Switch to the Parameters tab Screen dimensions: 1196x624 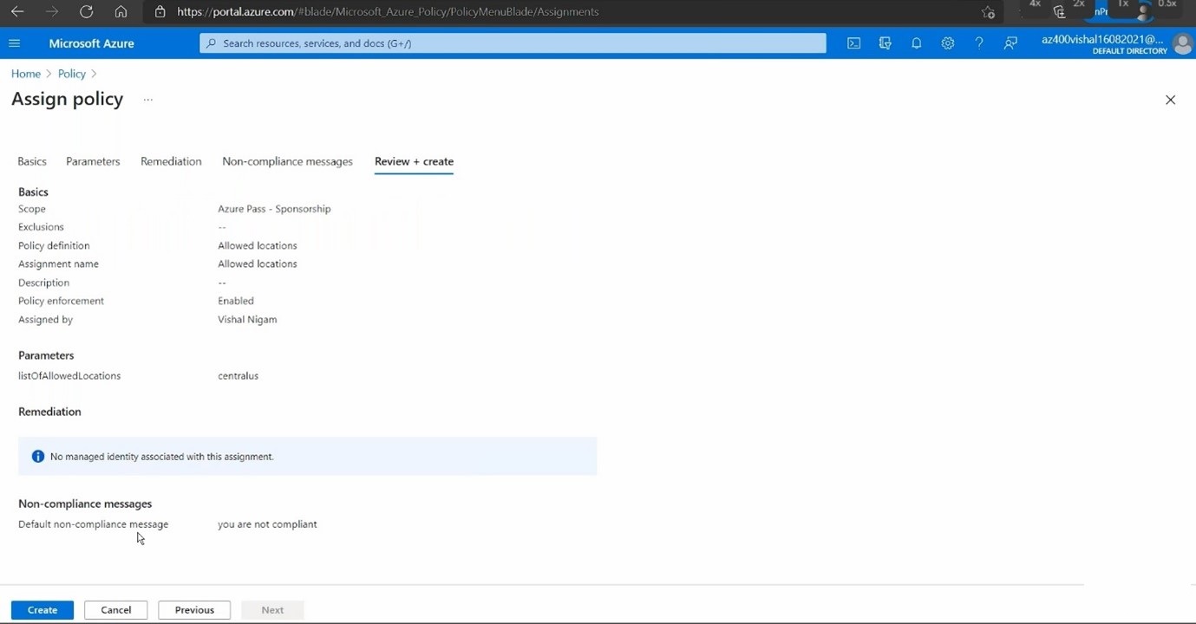click(x=93, y=161)
